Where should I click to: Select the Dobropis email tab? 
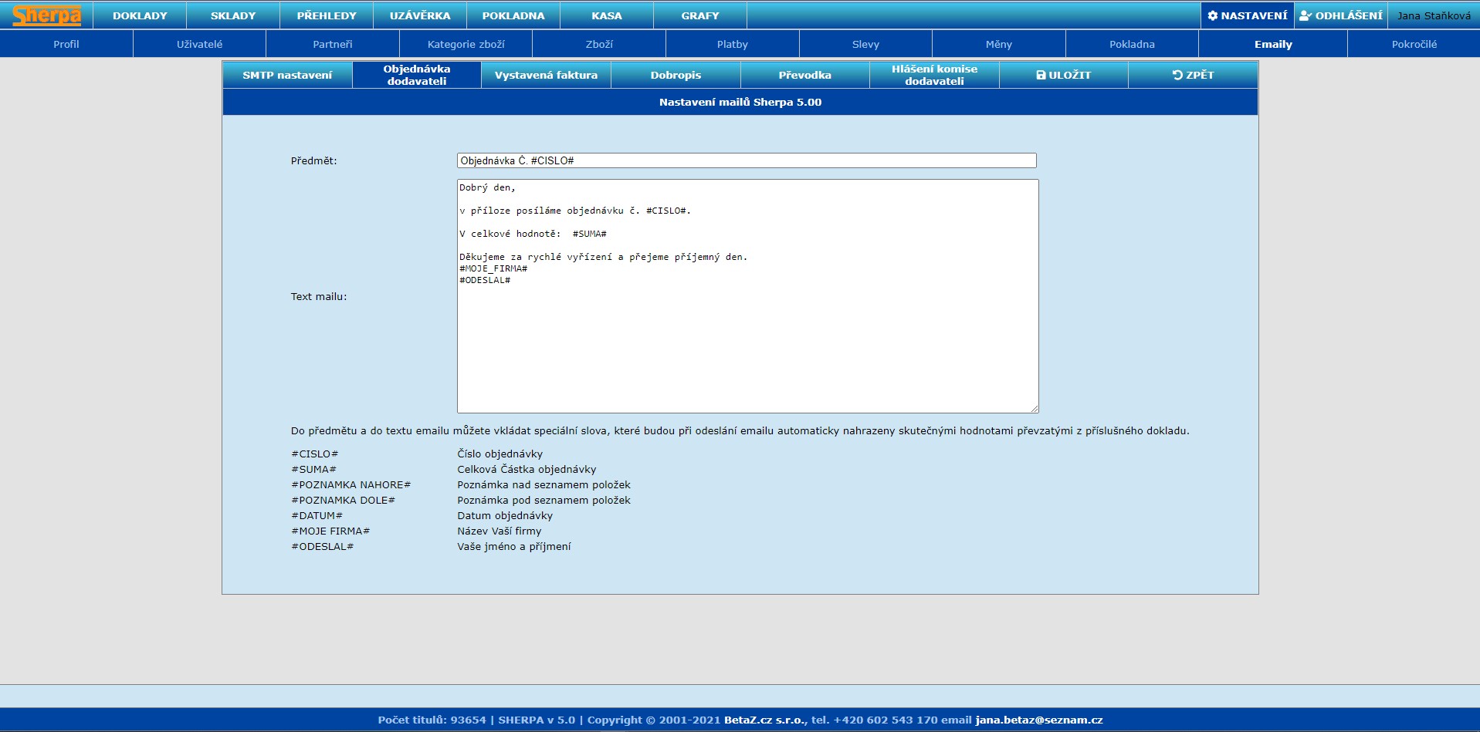point(676,75)
